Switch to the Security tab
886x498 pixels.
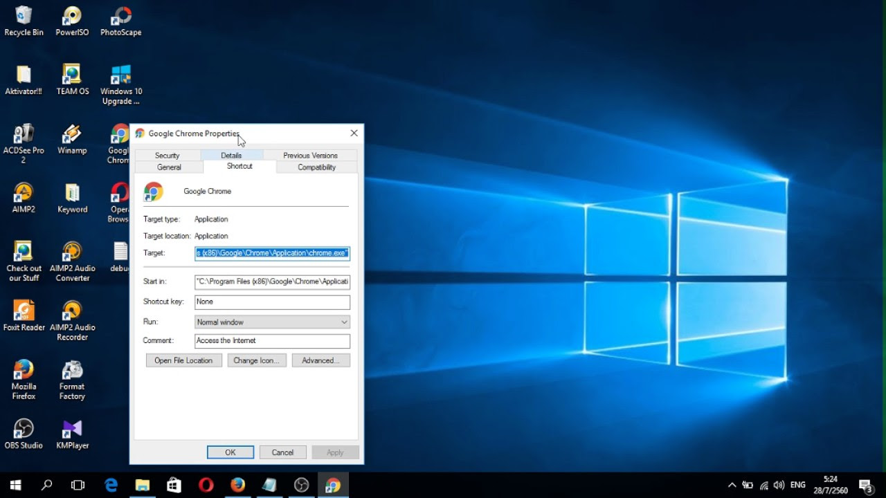(x=167, y=156)
